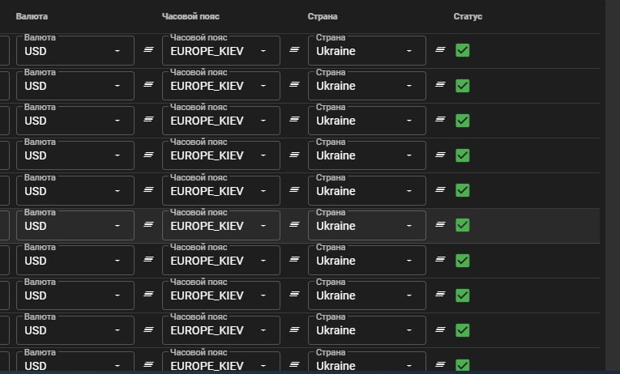Select lines icon after Часовой пояс in second row
The image size is (620, 374).
294,84
